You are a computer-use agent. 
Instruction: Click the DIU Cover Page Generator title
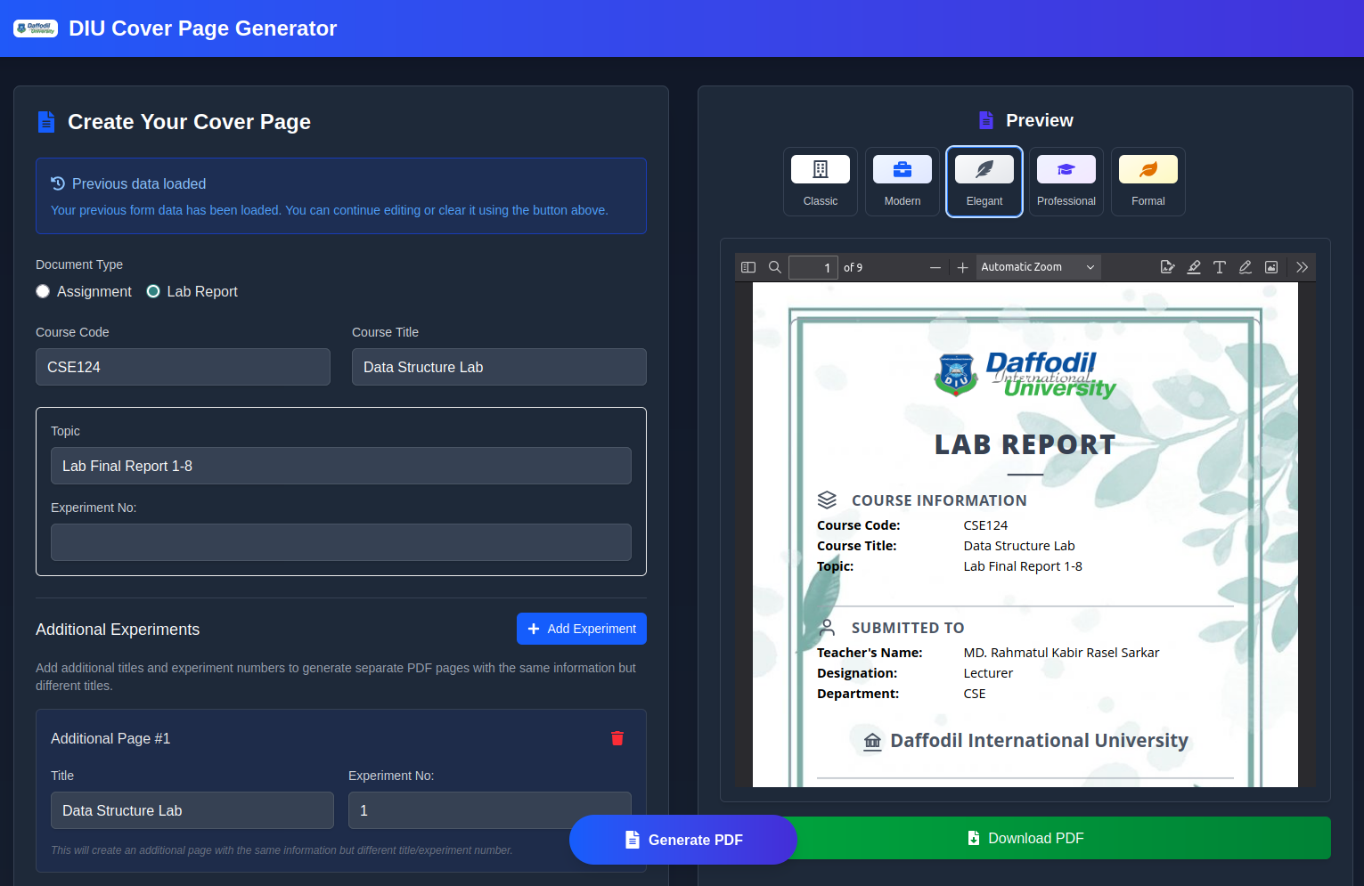[x=203, y=28]
